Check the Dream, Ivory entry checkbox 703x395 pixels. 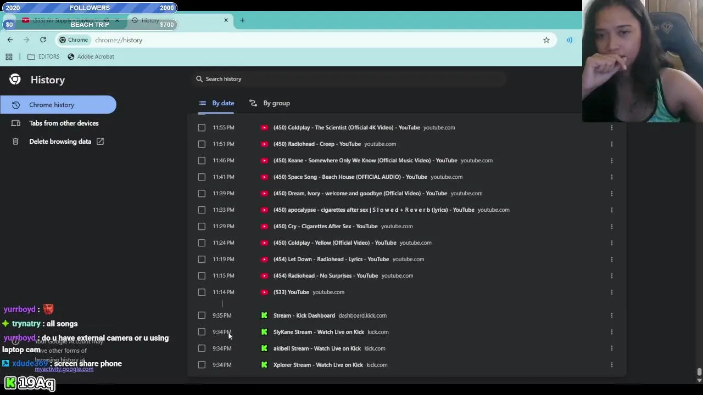[202, 193]
